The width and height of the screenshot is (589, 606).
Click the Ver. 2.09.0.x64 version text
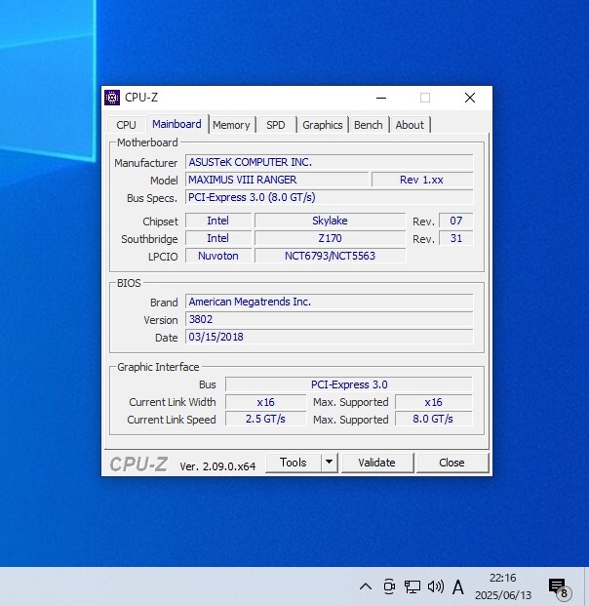click(x=217, y=466)
